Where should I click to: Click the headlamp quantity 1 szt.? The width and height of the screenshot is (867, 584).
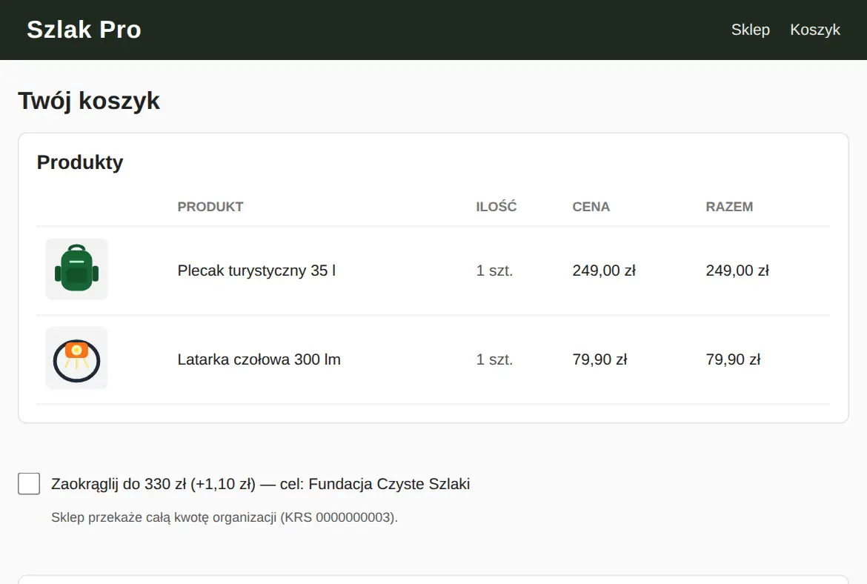pyautogui.click(x=494, y=359)
